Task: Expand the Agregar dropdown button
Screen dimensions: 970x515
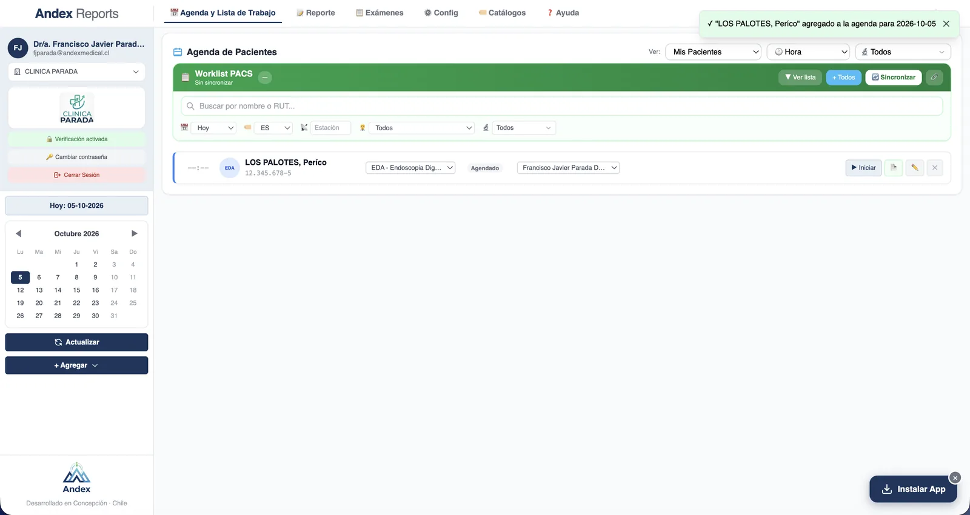Action: tap(76, 365)
